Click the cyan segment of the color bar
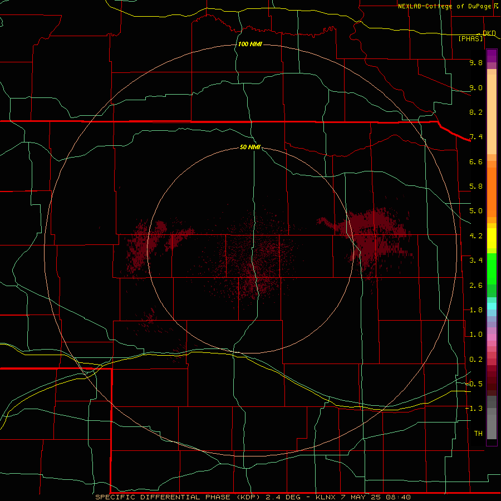This screenshot has height=501, width=501. 492,306
